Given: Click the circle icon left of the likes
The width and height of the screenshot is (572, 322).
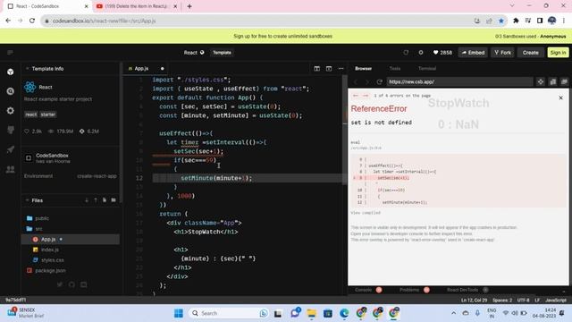Looking at the screenshot, I should tap(421, 53).
